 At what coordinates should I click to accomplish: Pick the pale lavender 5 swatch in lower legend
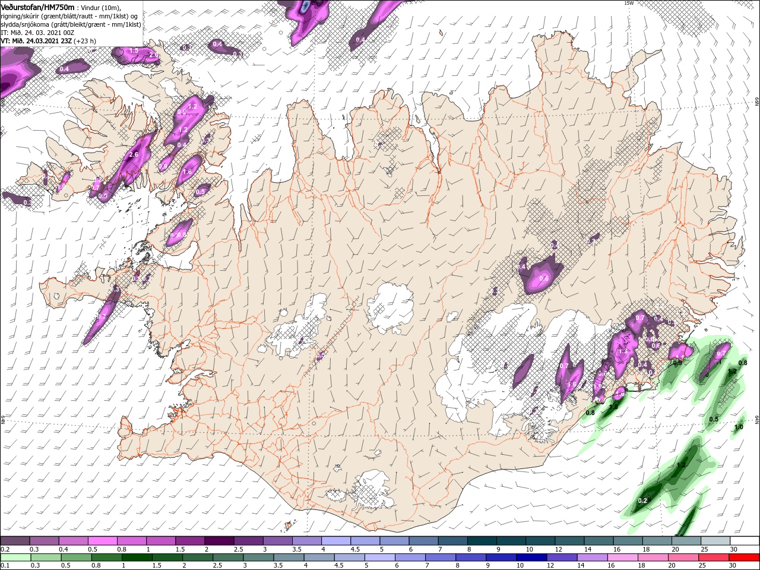(x=379, y=558)
